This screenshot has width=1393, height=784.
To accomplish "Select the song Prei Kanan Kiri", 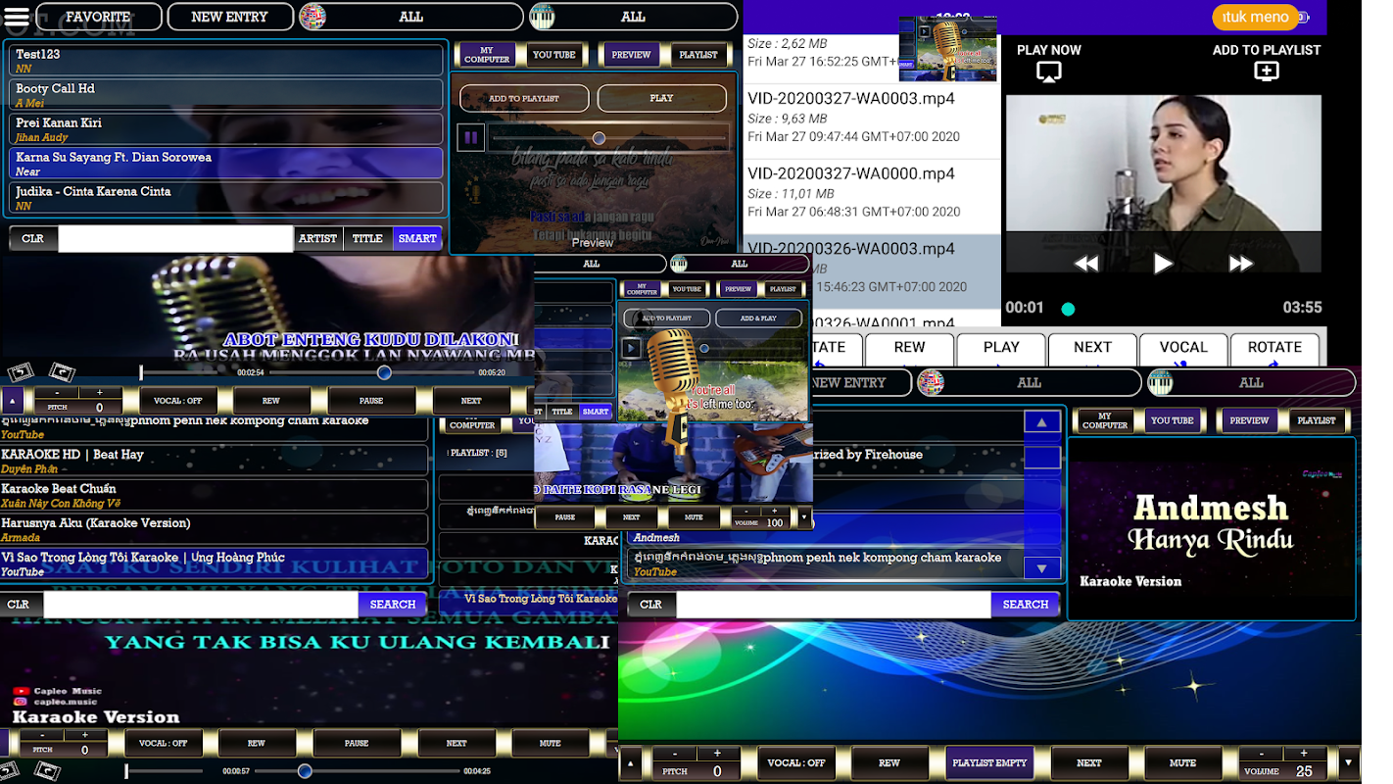I will point(226,128).
